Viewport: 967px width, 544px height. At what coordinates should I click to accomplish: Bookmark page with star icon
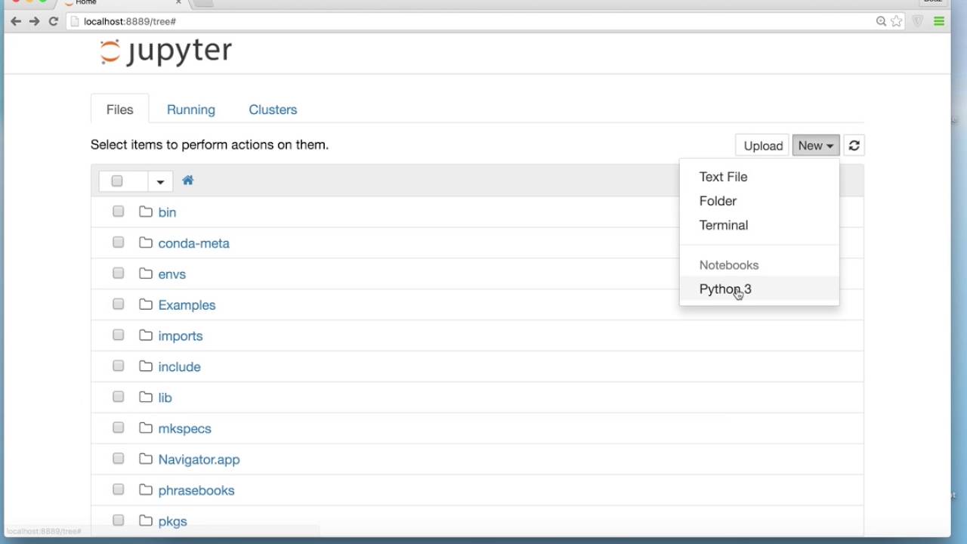coord(897,21)
